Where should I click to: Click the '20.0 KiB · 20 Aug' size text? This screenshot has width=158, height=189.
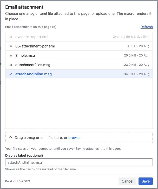click(x=137, y=56)
